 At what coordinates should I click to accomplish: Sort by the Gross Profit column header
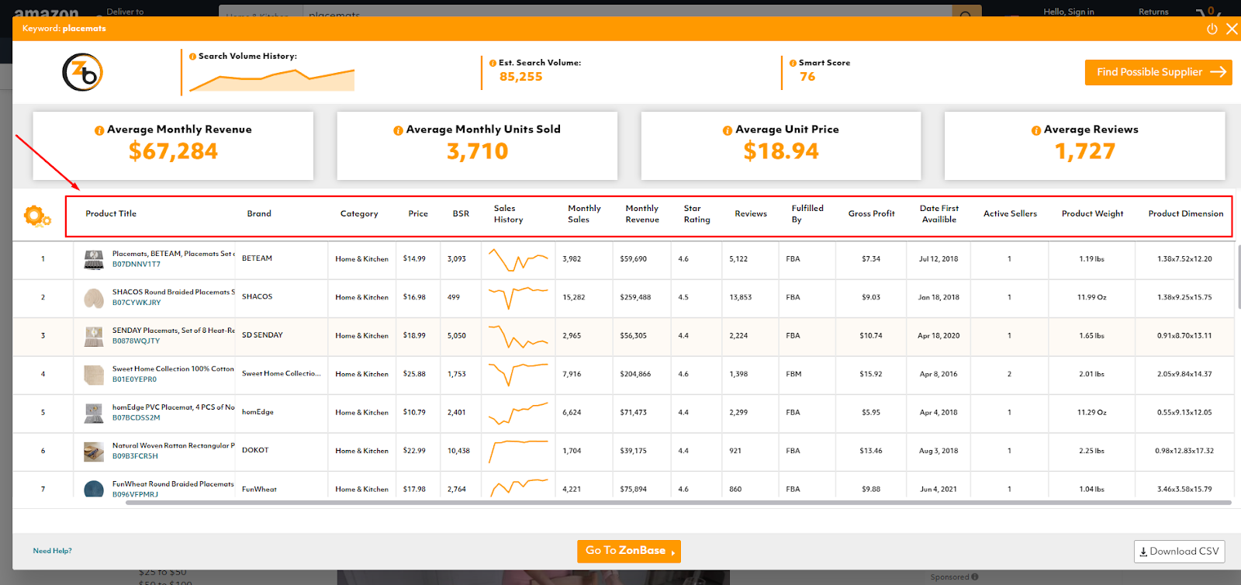tap(871, 214)
